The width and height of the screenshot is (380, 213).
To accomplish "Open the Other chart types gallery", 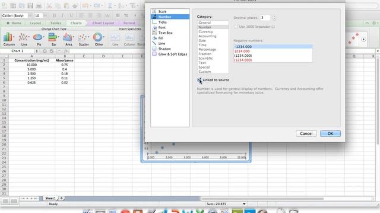I will click(x=99, y=39).
